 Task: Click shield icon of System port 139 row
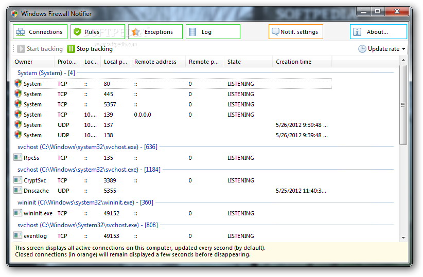(x=18, y=114)
